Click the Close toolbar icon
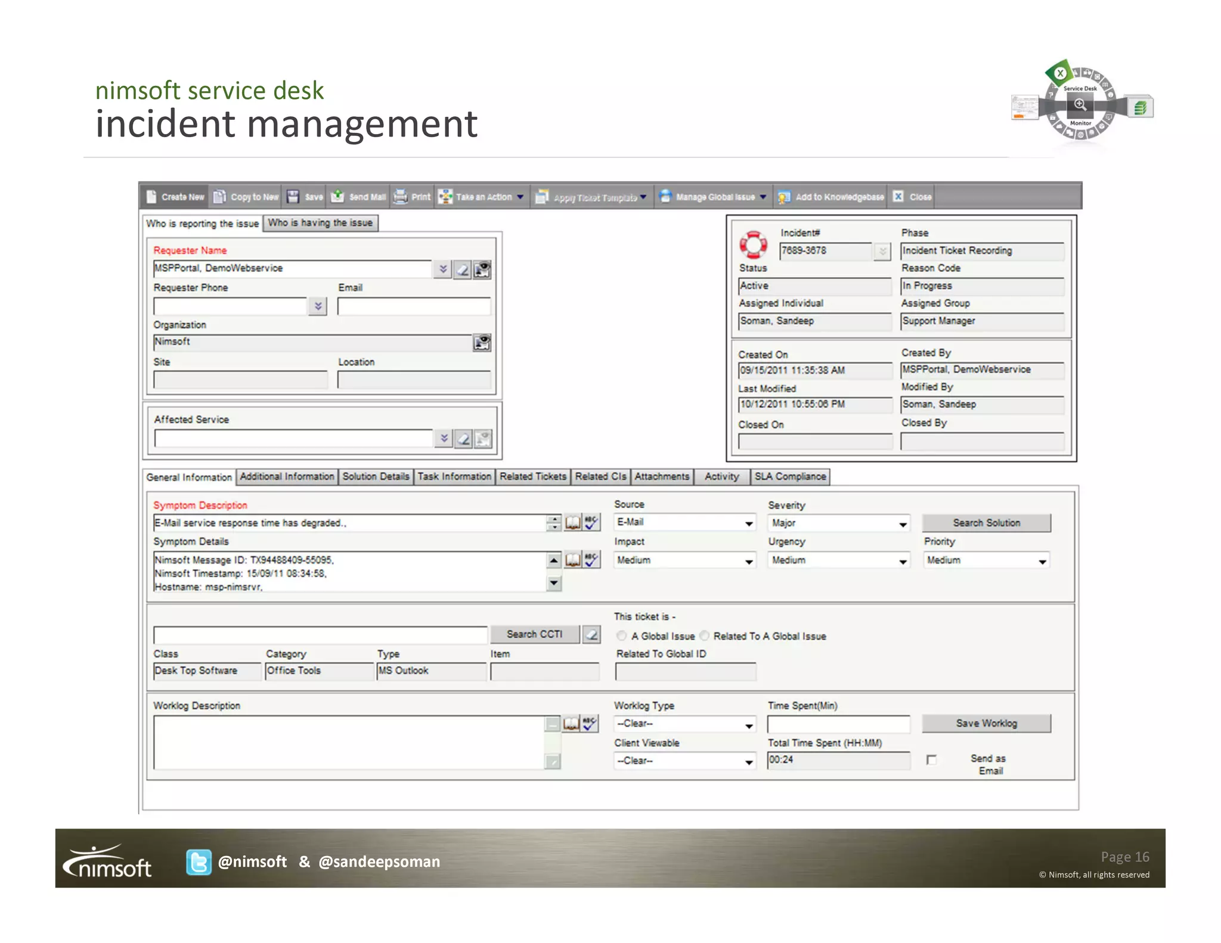1221x943 pixels. 898,197
